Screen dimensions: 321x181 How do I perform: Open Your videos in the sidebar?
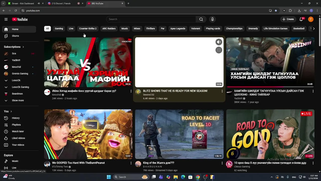19,145
